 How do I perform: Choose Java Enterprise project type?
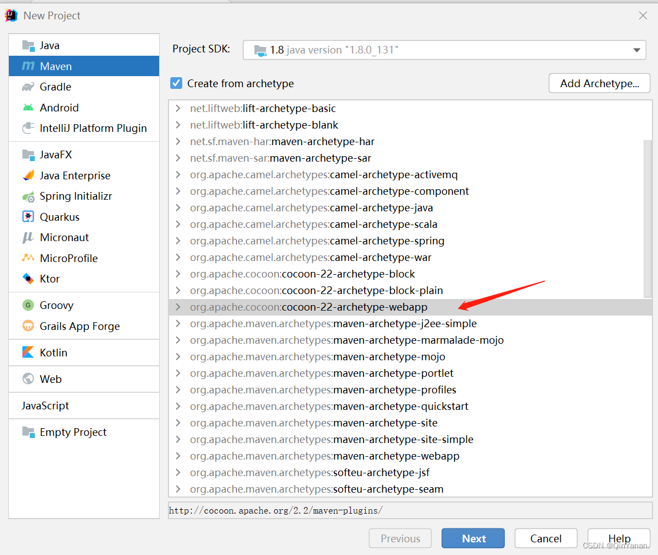[84, 175]
